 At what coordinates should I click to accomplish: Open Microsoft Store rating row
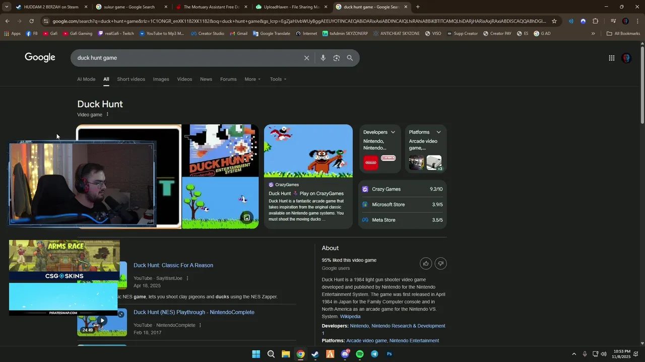coord(402,205)
